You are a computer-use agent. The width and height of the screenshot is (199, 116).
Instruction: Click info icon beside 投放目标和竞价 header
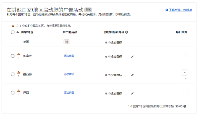pos(127,32)
